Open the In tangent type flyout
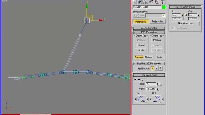Image resolution: width=205 pixels, height=115 pixels. coord(141,99)
